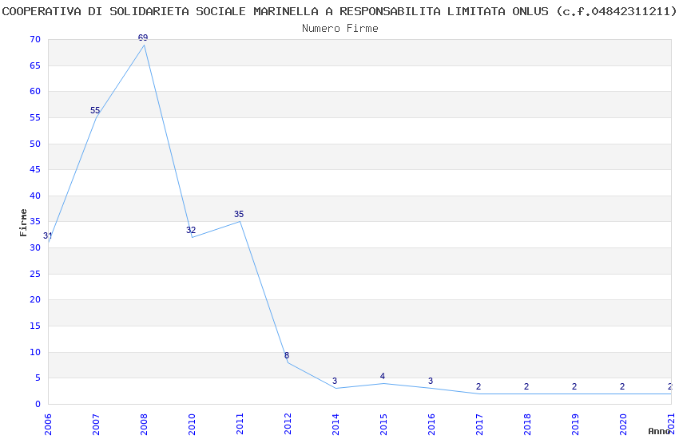Click the y-axis tick 10

click(x=35, y=353)
